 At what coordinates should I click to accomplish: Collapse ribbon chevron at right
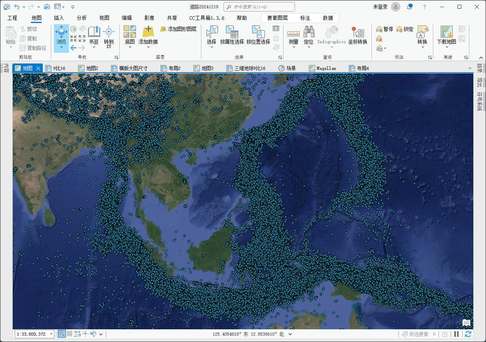pyautogui.click(x=481, y=58)
